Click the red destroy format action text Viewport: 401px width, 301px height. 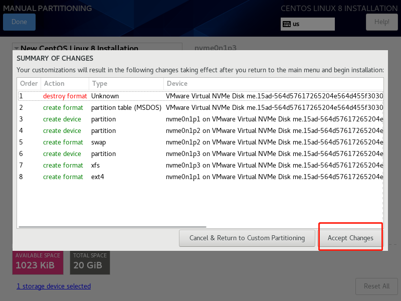pyautogui.click(x=65, y=96)
